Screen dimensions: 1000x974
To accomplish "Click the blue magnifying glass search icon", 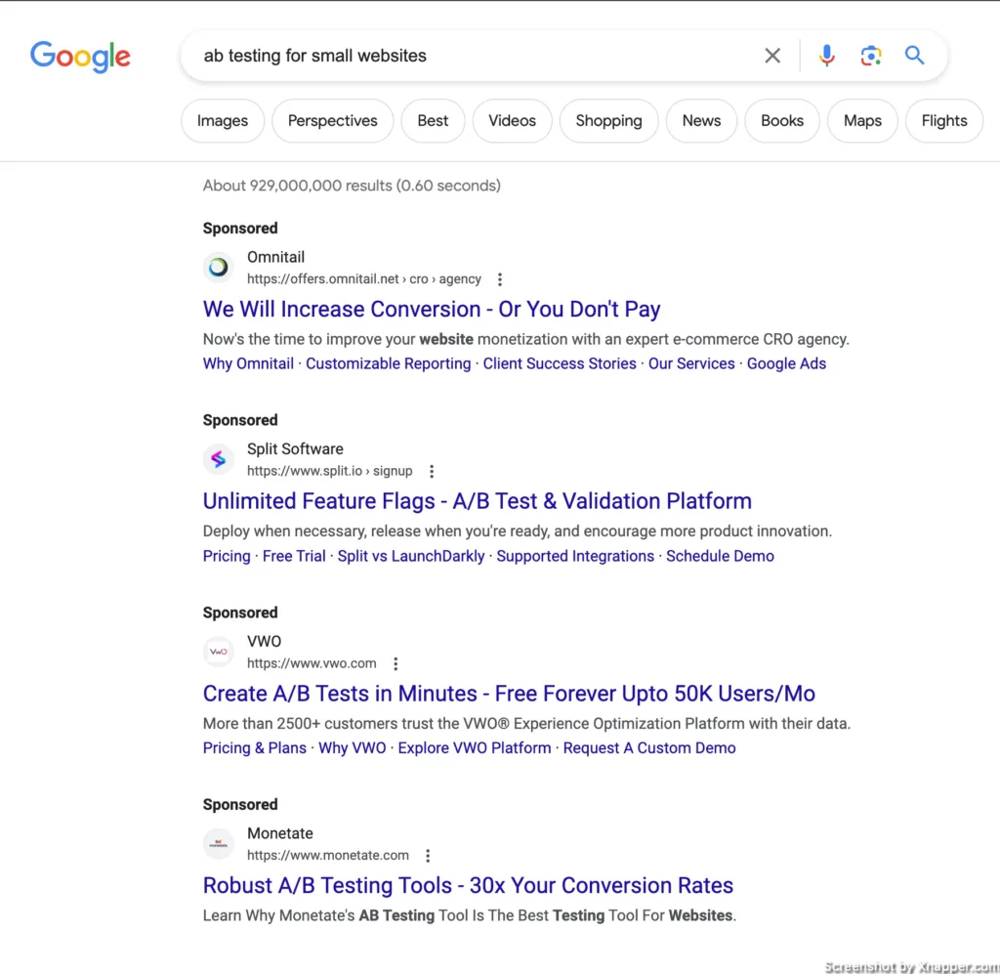I will pos(914,56).
